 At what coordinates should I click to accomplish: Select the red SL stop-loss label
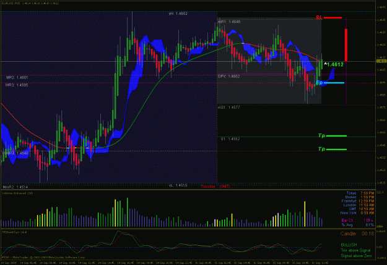point(319,17)
